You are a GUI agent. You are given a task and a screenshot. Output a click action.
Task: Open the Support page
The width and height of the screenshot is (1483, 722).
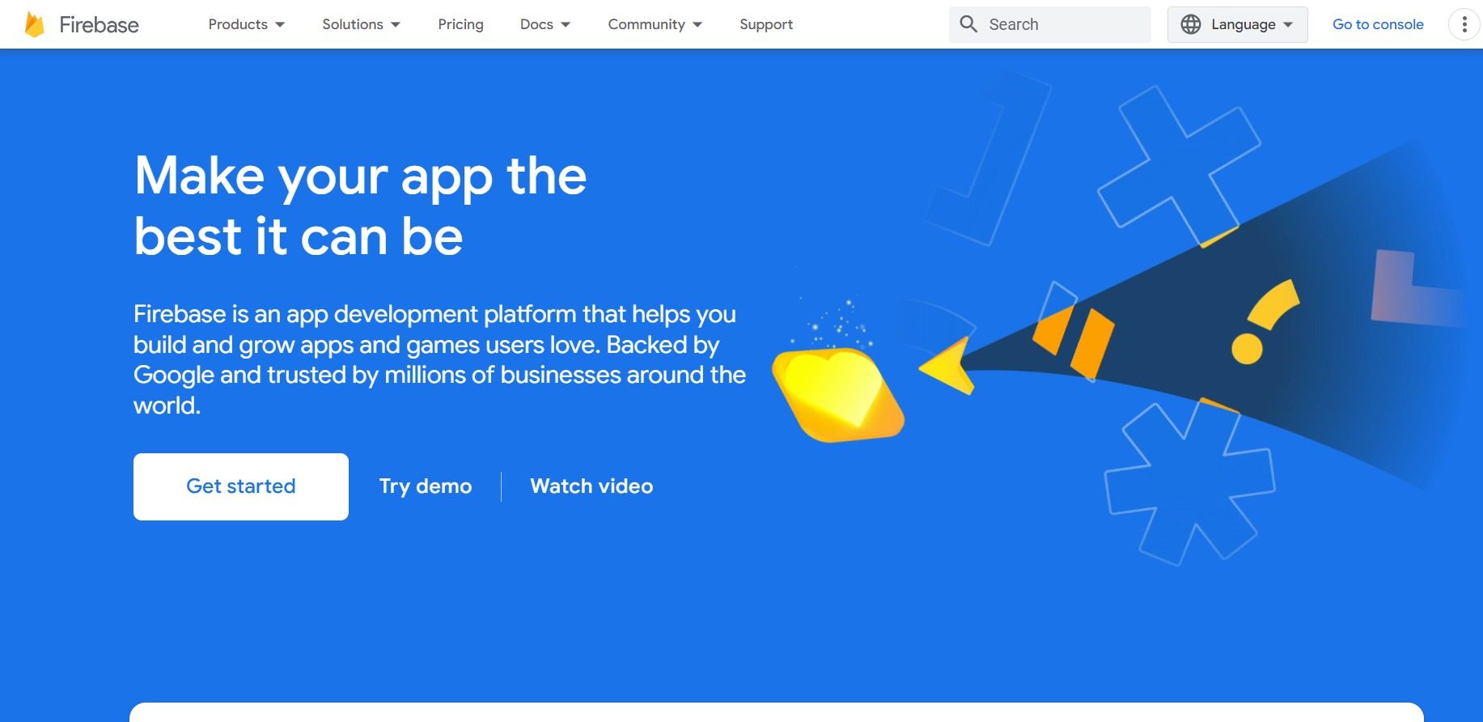tap(766, 24)
